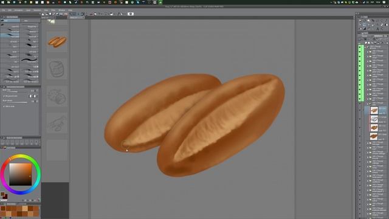Open the Help menu

click(71, 10)
